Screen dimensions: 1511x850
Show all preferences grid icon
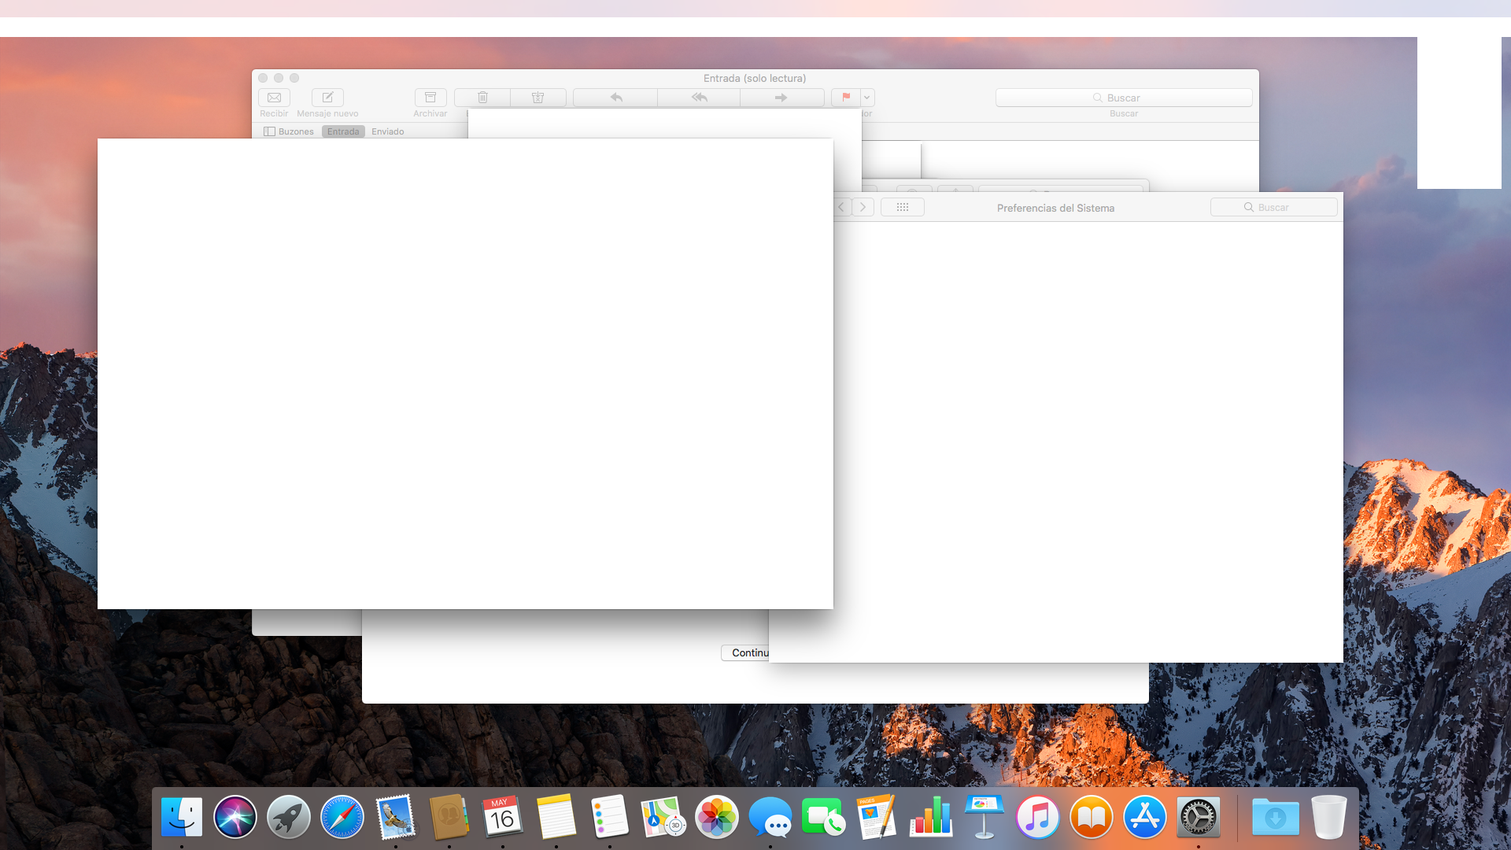pos(902,207)
